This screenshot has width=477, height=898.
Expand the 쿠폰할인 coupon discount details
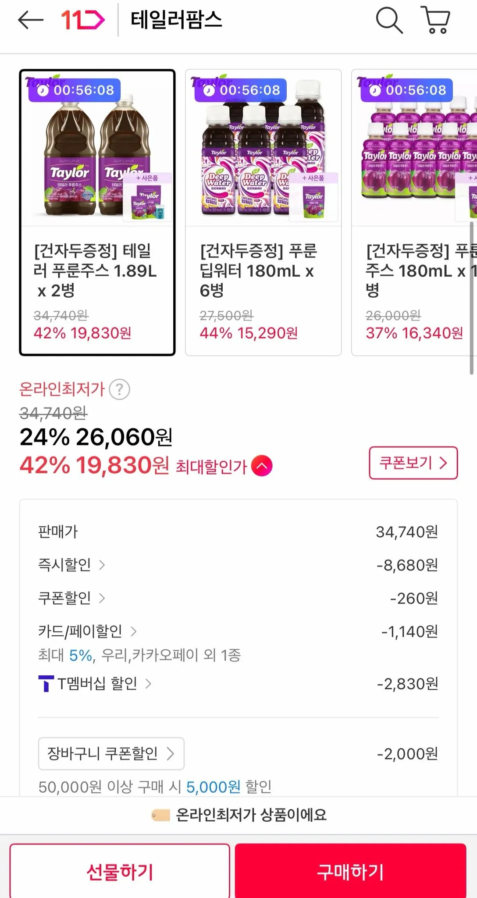pos(71,598)
